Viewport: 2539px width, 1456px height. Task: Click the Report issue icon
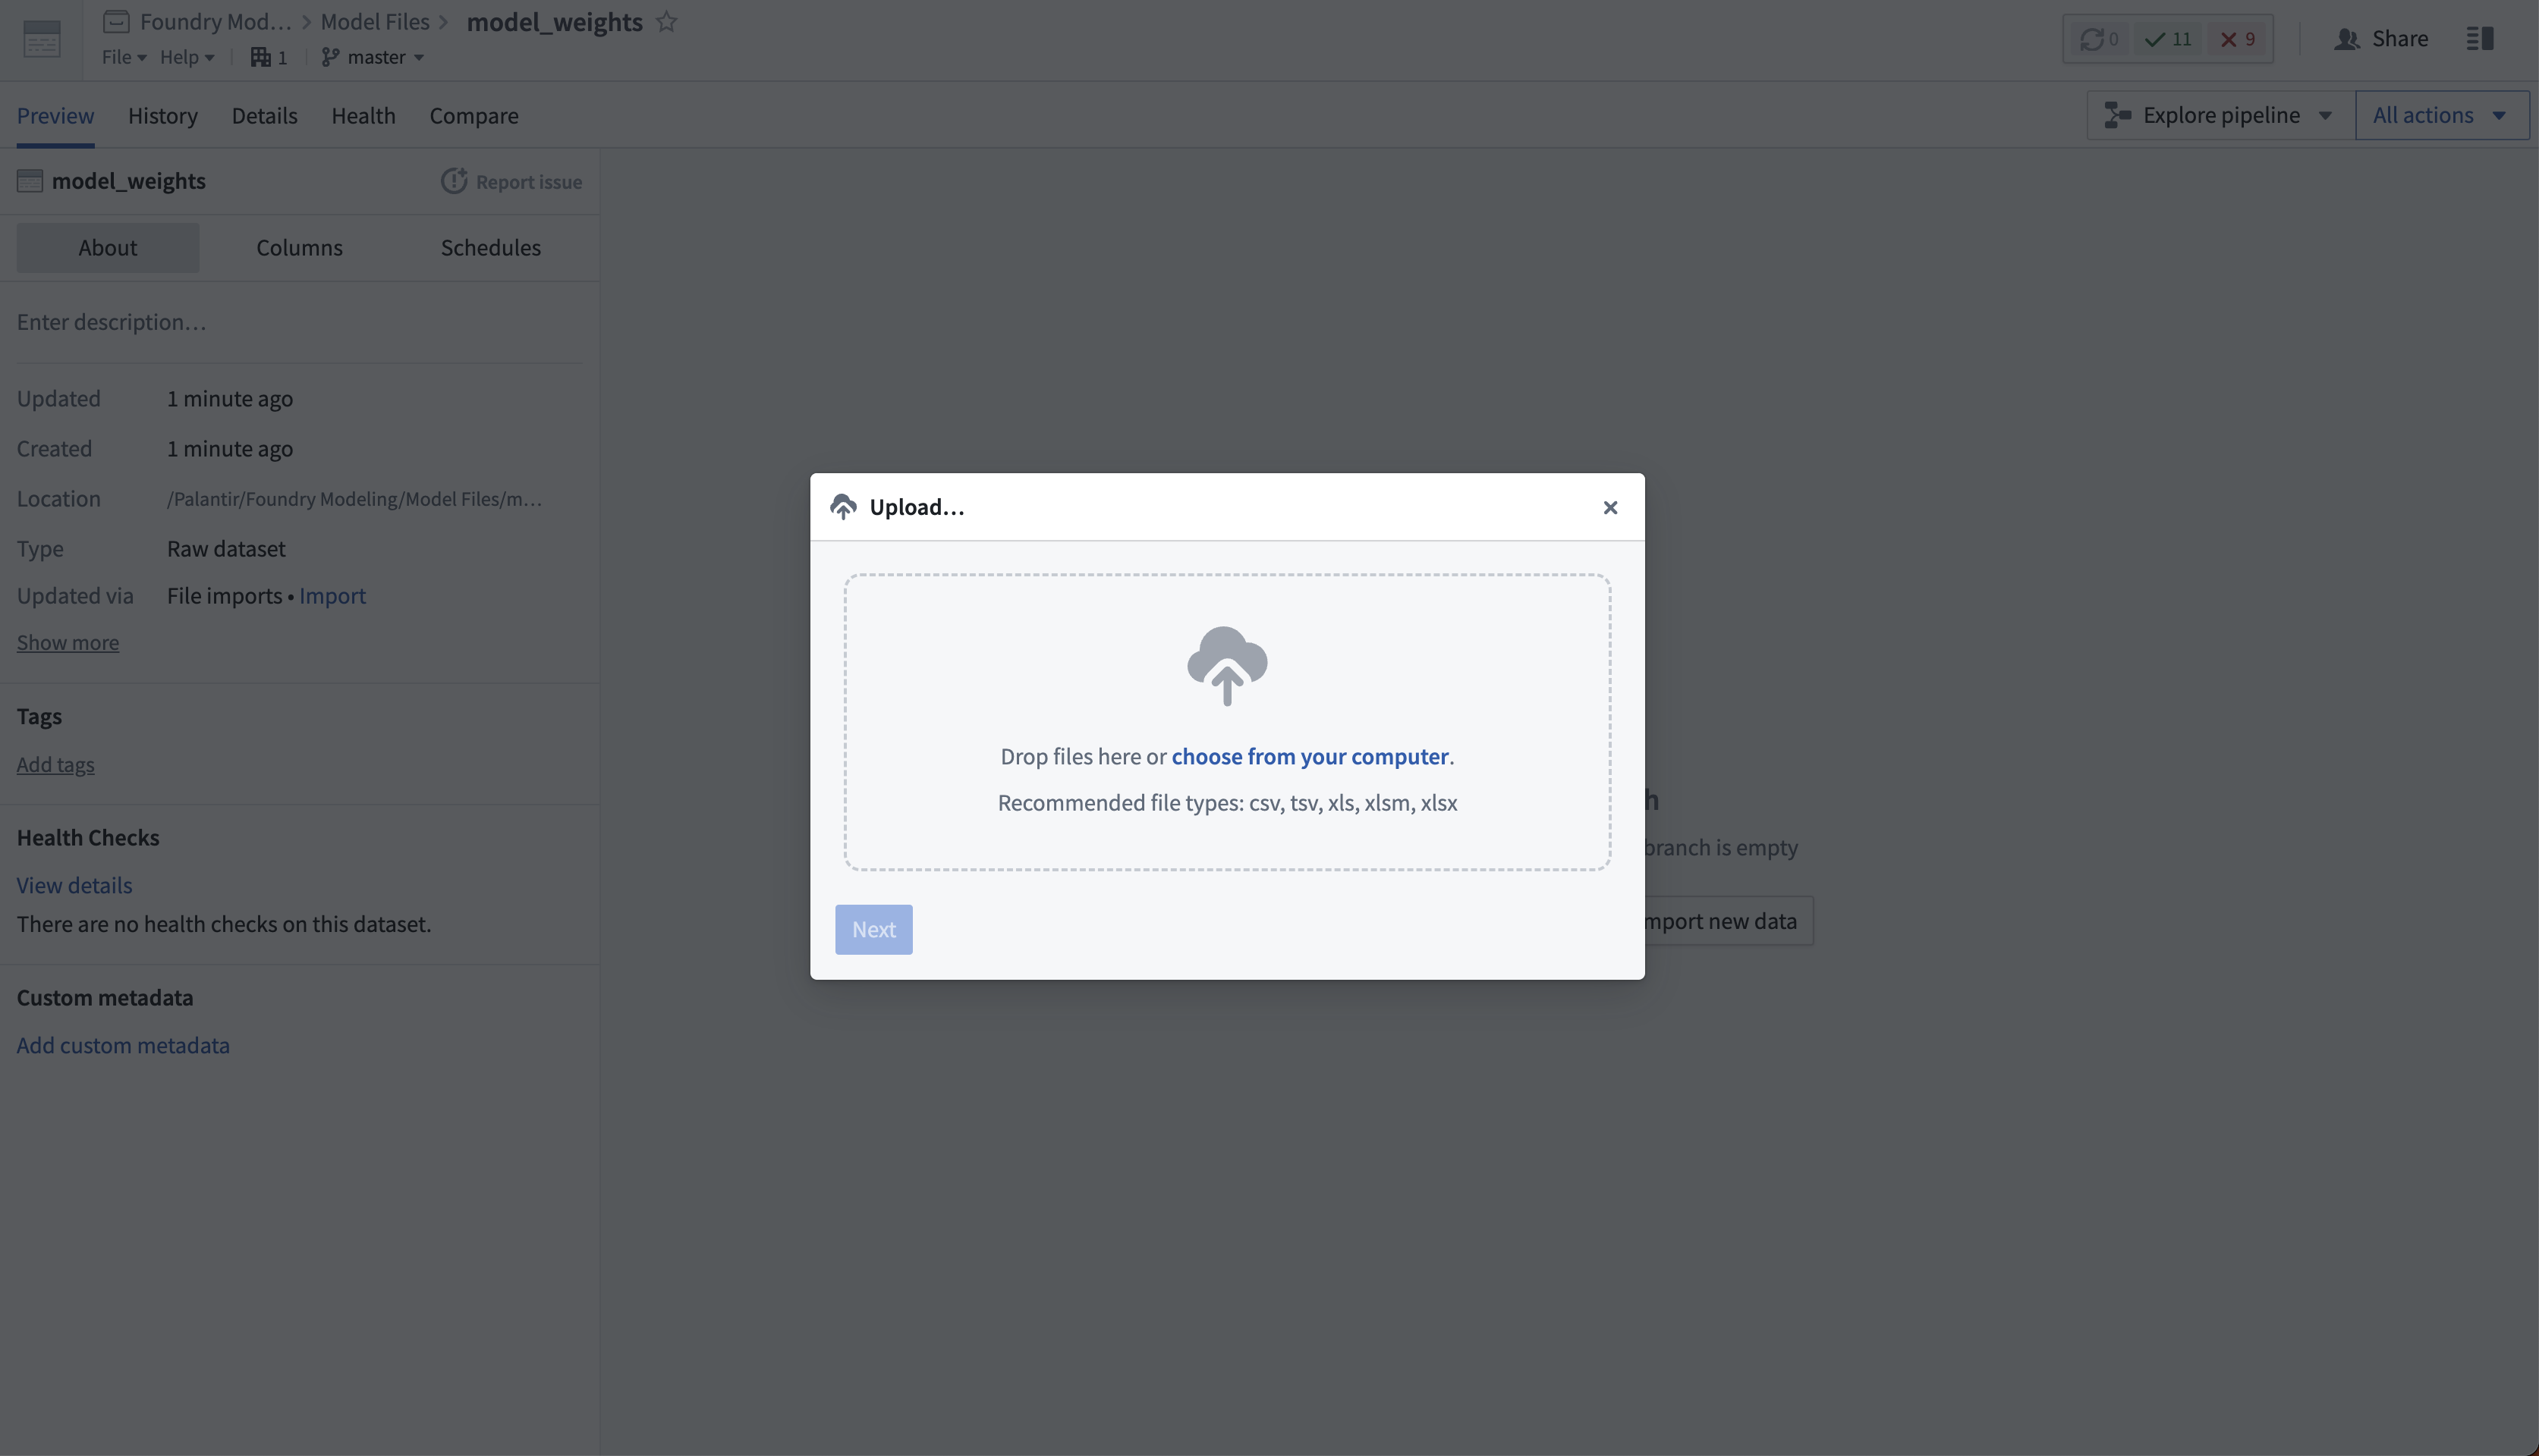pos(455,181)
